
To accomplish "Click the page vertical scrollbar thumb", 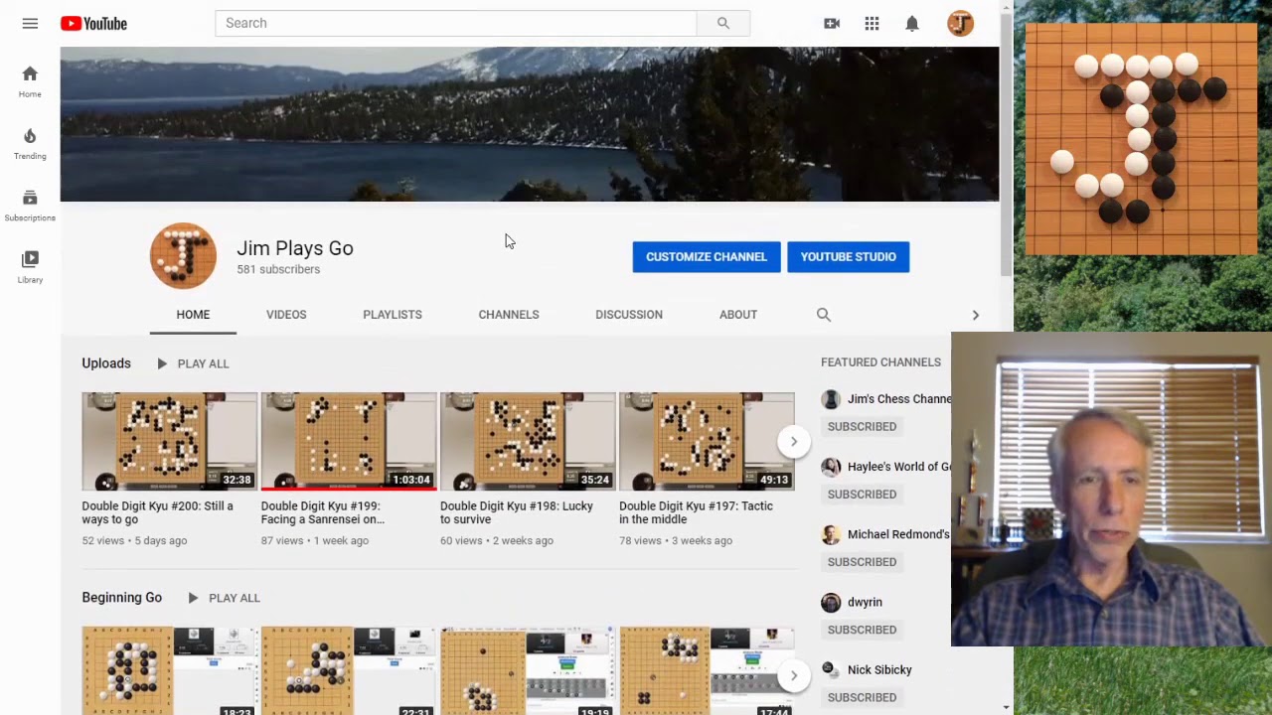I will coord(1007,144).
